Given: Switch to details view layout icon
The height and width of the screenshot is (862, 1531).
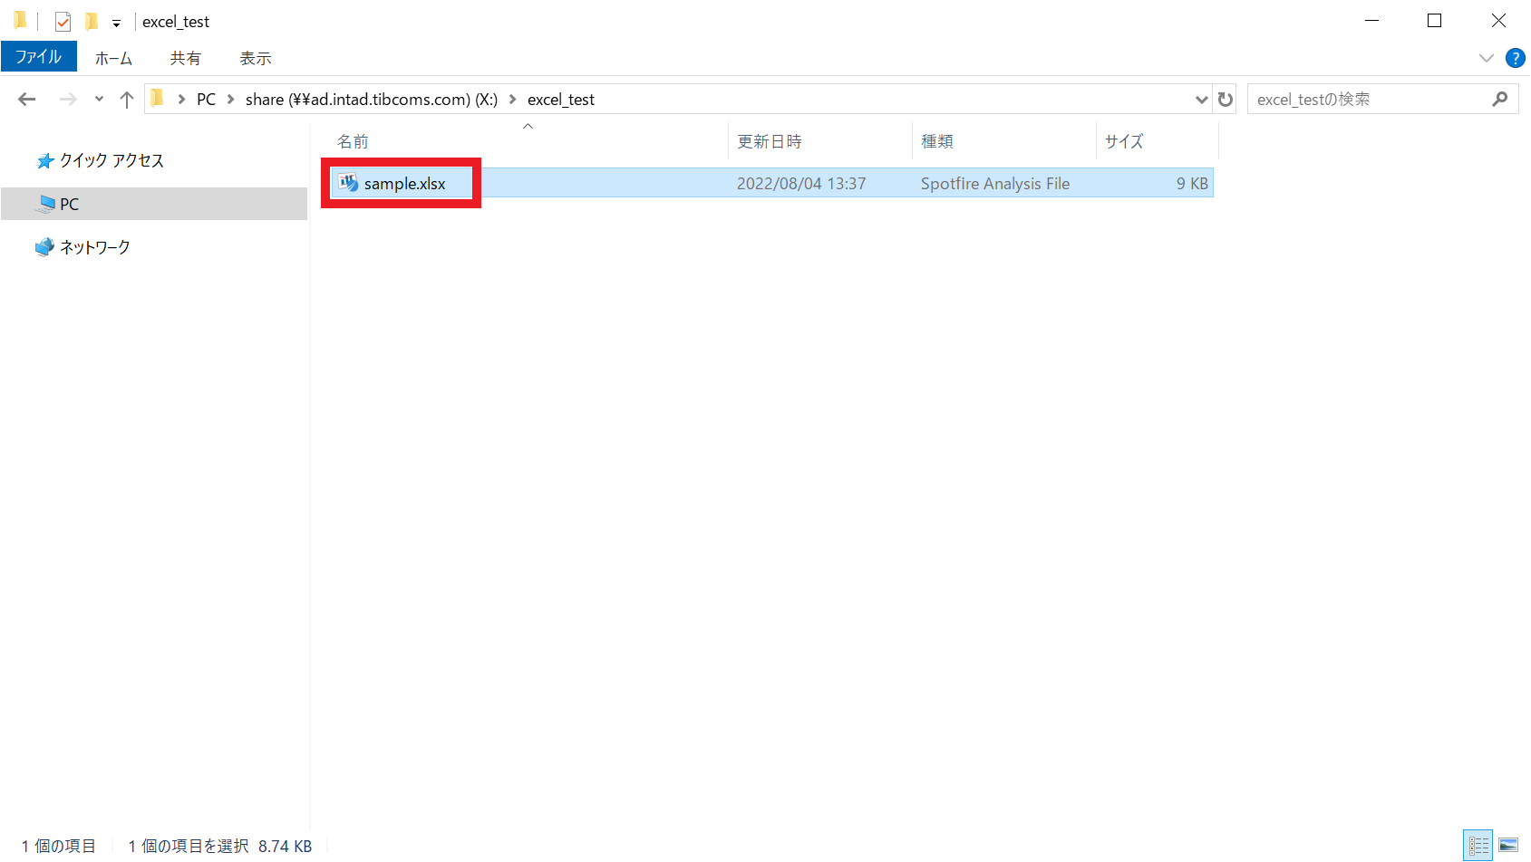Looking at the screenshot, I should tap(1478, 846).
